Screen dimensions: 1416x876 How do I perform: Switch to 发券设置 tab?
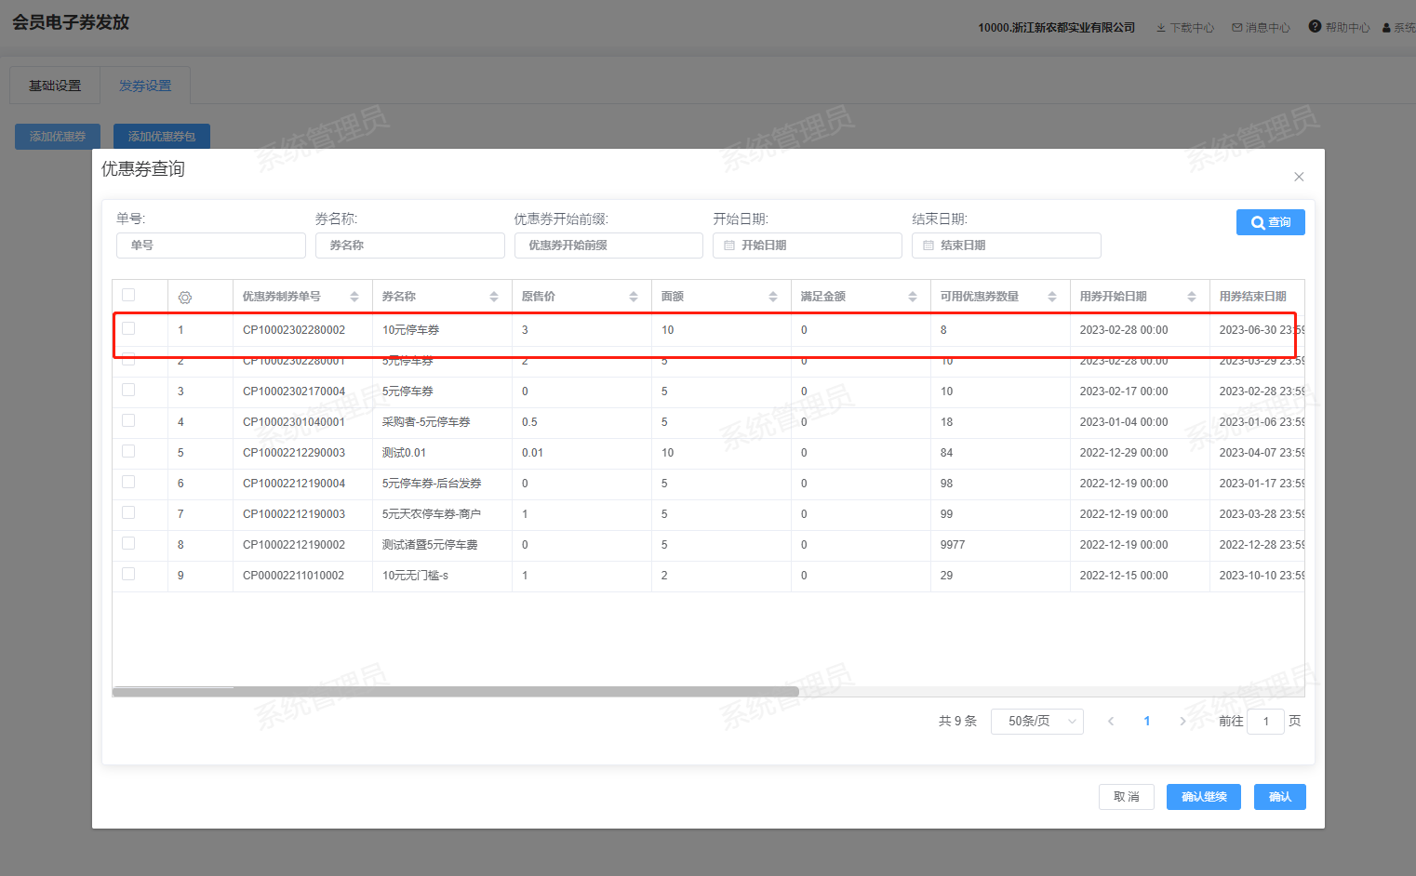click(x=145, y=86)
